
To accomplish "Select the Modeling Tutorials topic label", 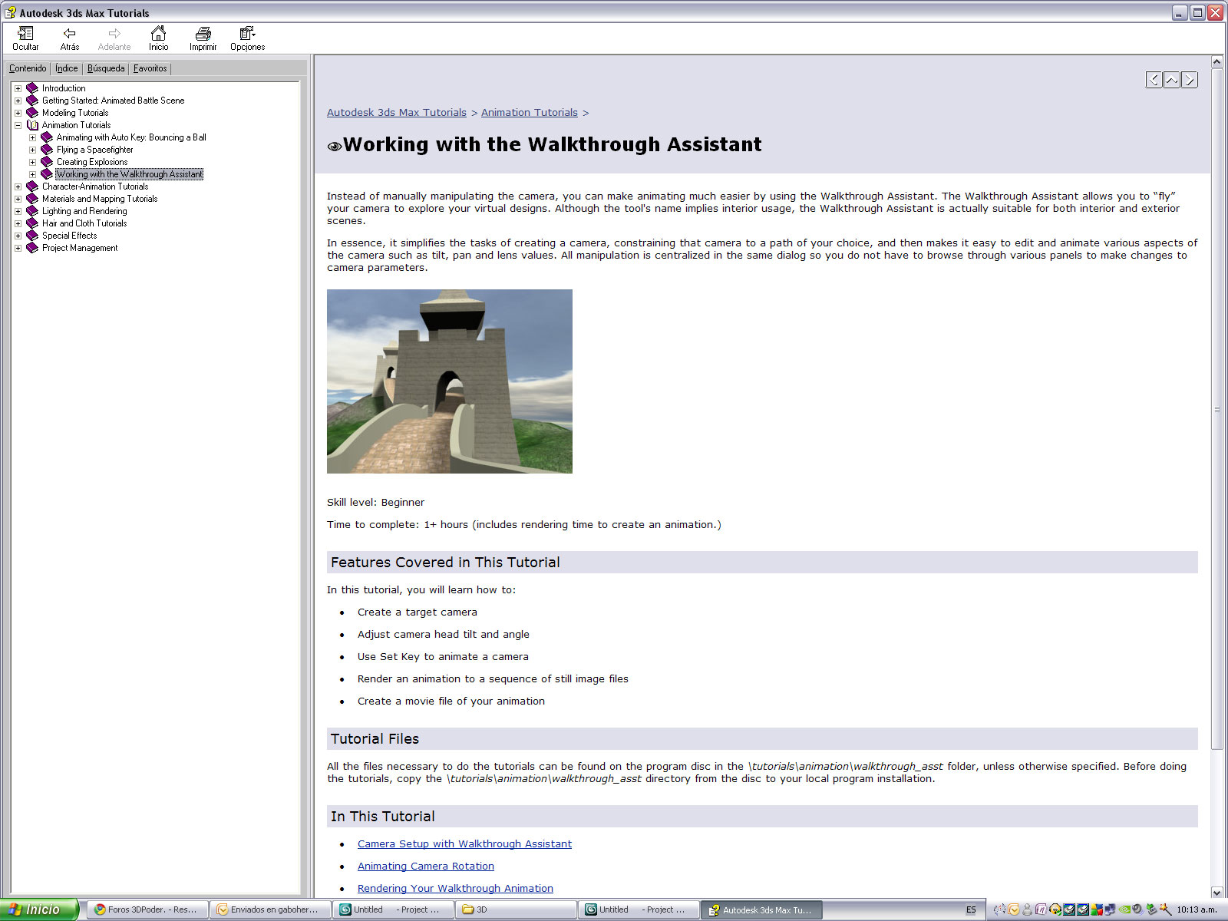I will click(x=75, y=113).
